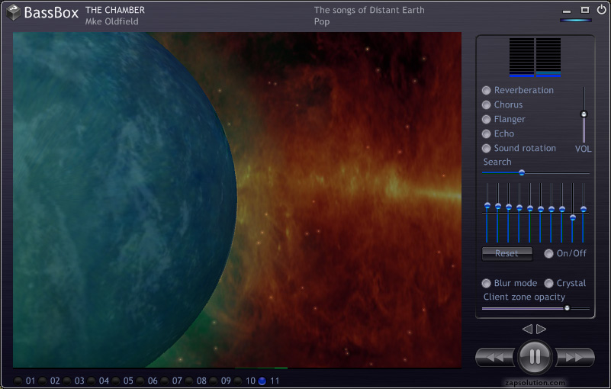This screenshot has width=611, height=389.
Task: Click the Client zone opacity slider knob
Action: (x=567, y=308)
